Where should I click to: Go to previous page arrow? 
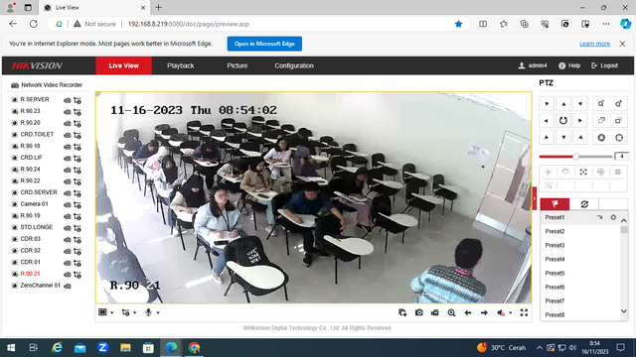(468, 312)
